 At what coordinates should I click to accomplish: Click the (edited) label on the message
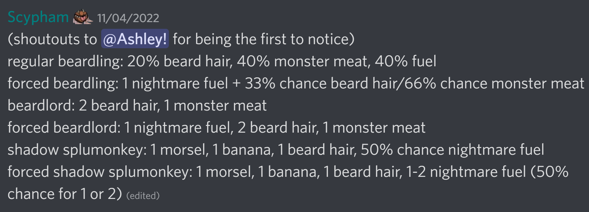143,196
